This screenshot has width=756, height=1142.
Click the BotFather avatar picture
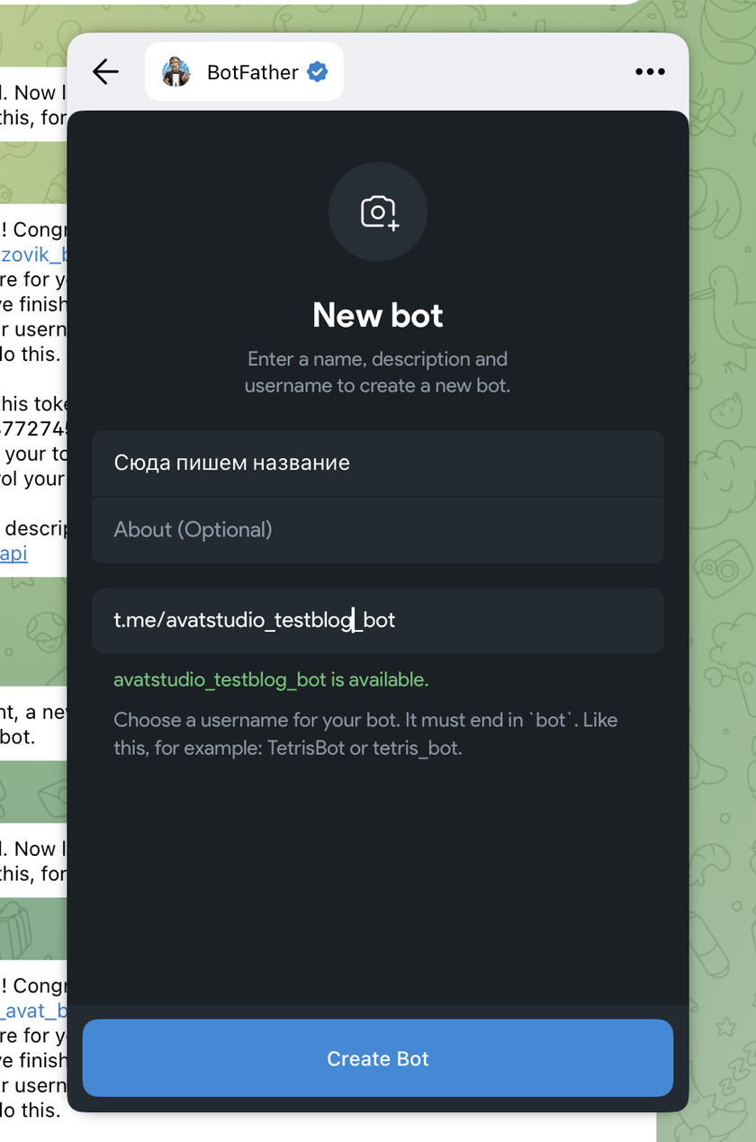point(176,72)
